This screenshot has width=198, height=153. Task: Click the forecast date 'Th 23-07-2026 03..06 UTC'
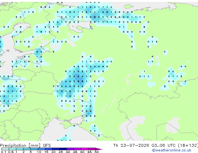pos(145,146)
